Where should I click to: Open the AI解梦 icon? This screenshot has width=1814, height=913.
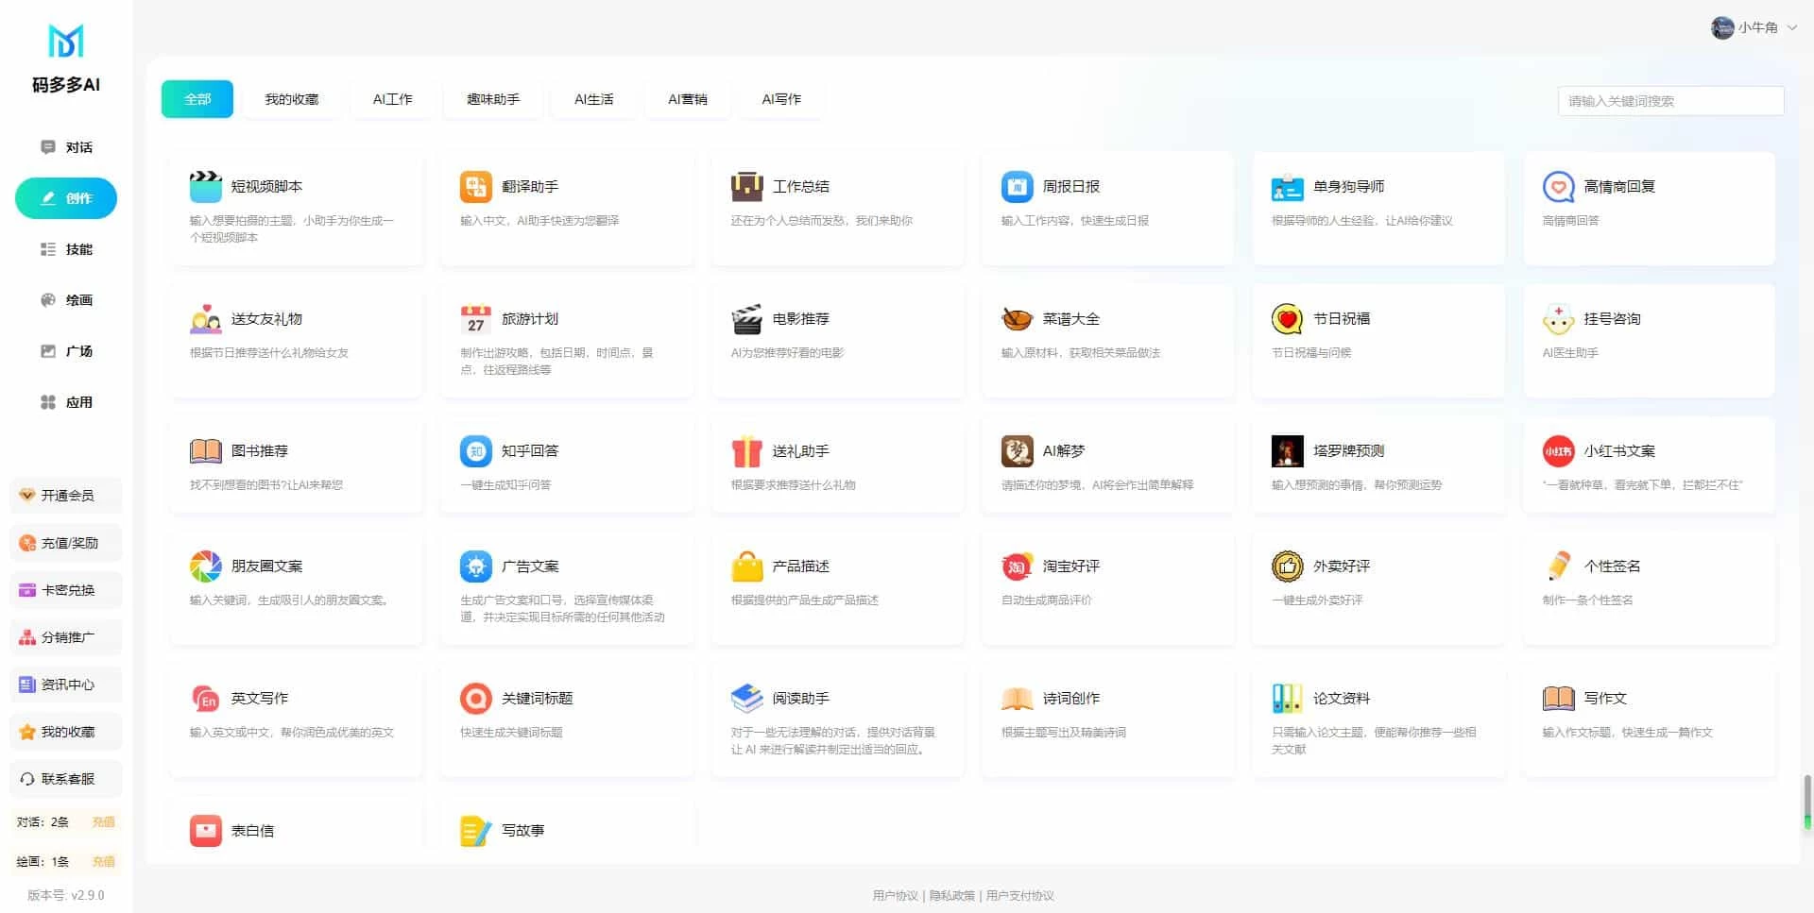[1017, 451]
